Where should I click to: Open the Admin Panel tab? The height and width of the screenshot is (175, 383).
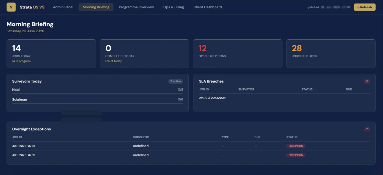63,7
